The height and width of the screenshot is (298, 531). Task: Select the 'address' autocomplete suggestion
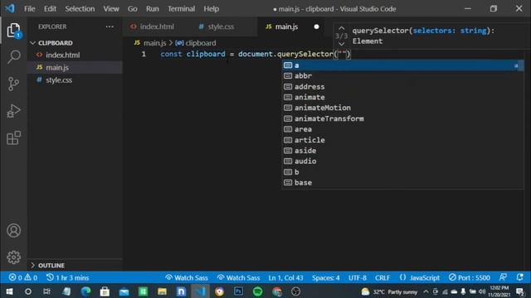pyautogui.click(x=403, y=86)
